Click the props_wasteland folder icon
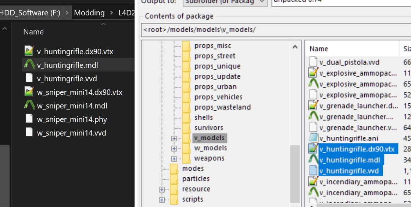The width and height of the screenshot is (411, 207). 186,107
